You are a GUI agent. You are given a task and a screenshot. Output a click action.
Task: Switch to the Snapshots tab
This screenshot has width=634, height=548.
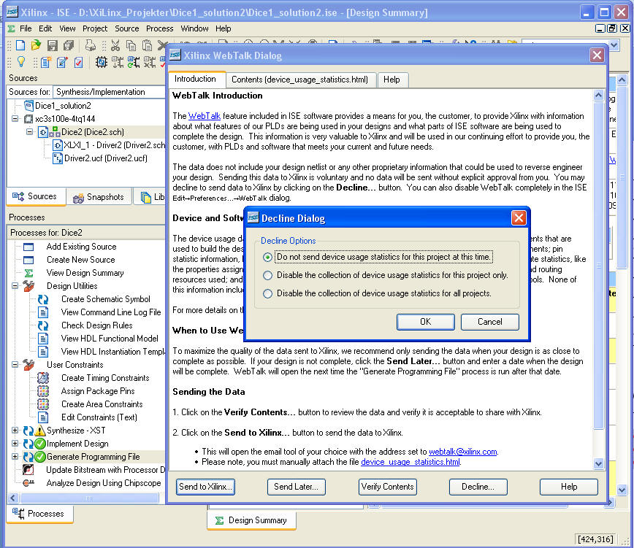coord(99,197)
